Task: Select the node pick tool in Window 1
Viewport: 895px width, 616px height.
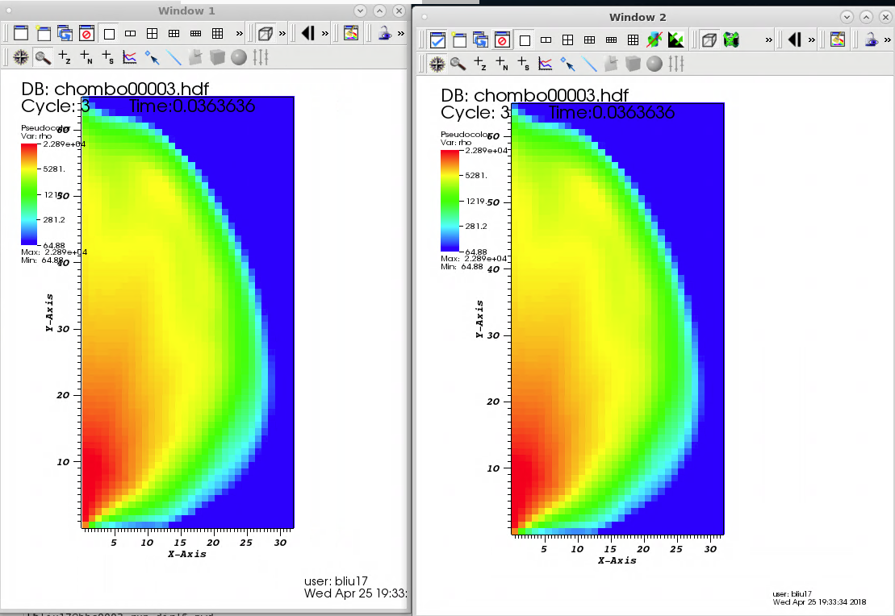Action: tap(86, 57)
